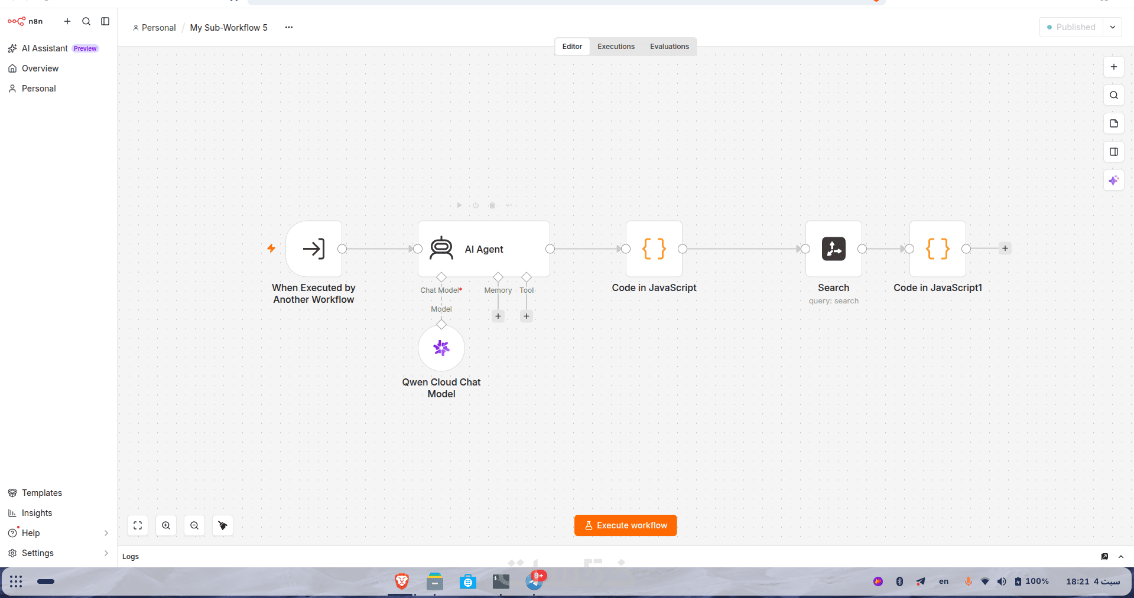Switch to the Evaluations tab
Image resolution: width=1134 pixels, height=598 pixels.
click(670, 47)
